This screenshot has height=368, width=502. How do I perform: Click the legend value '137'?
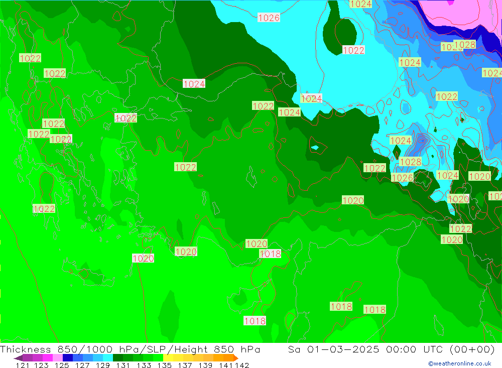point(185,365)
